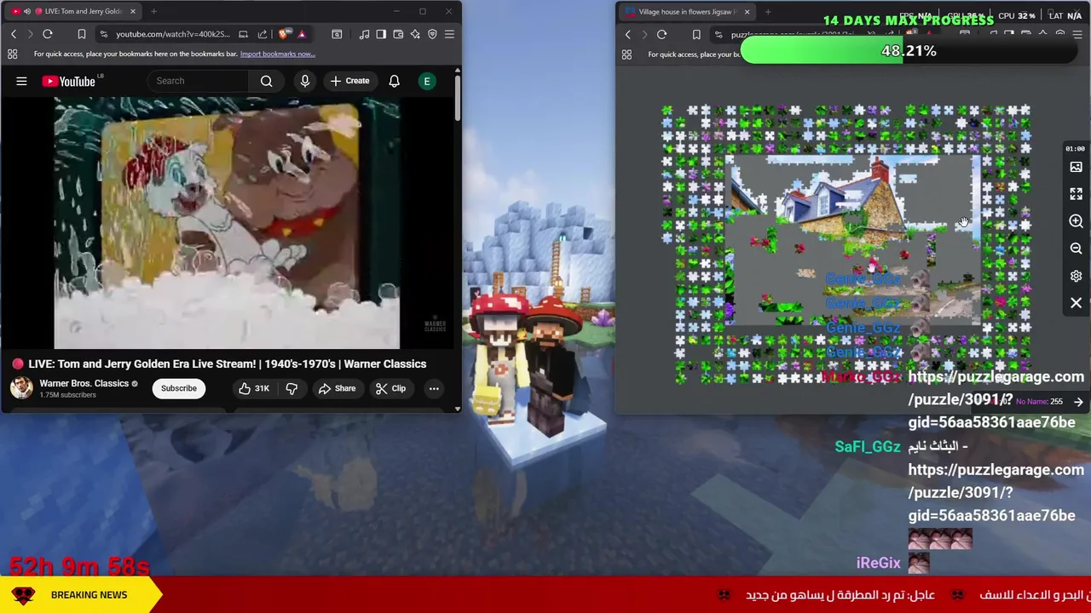Click the Warner Bros. Classics channel avatar

pyautogui.click(x=21, y=388)
